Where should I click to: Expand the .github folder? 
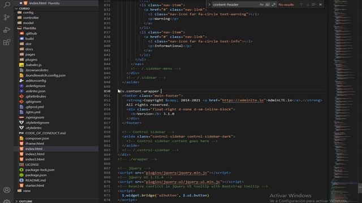pos(31,33)
